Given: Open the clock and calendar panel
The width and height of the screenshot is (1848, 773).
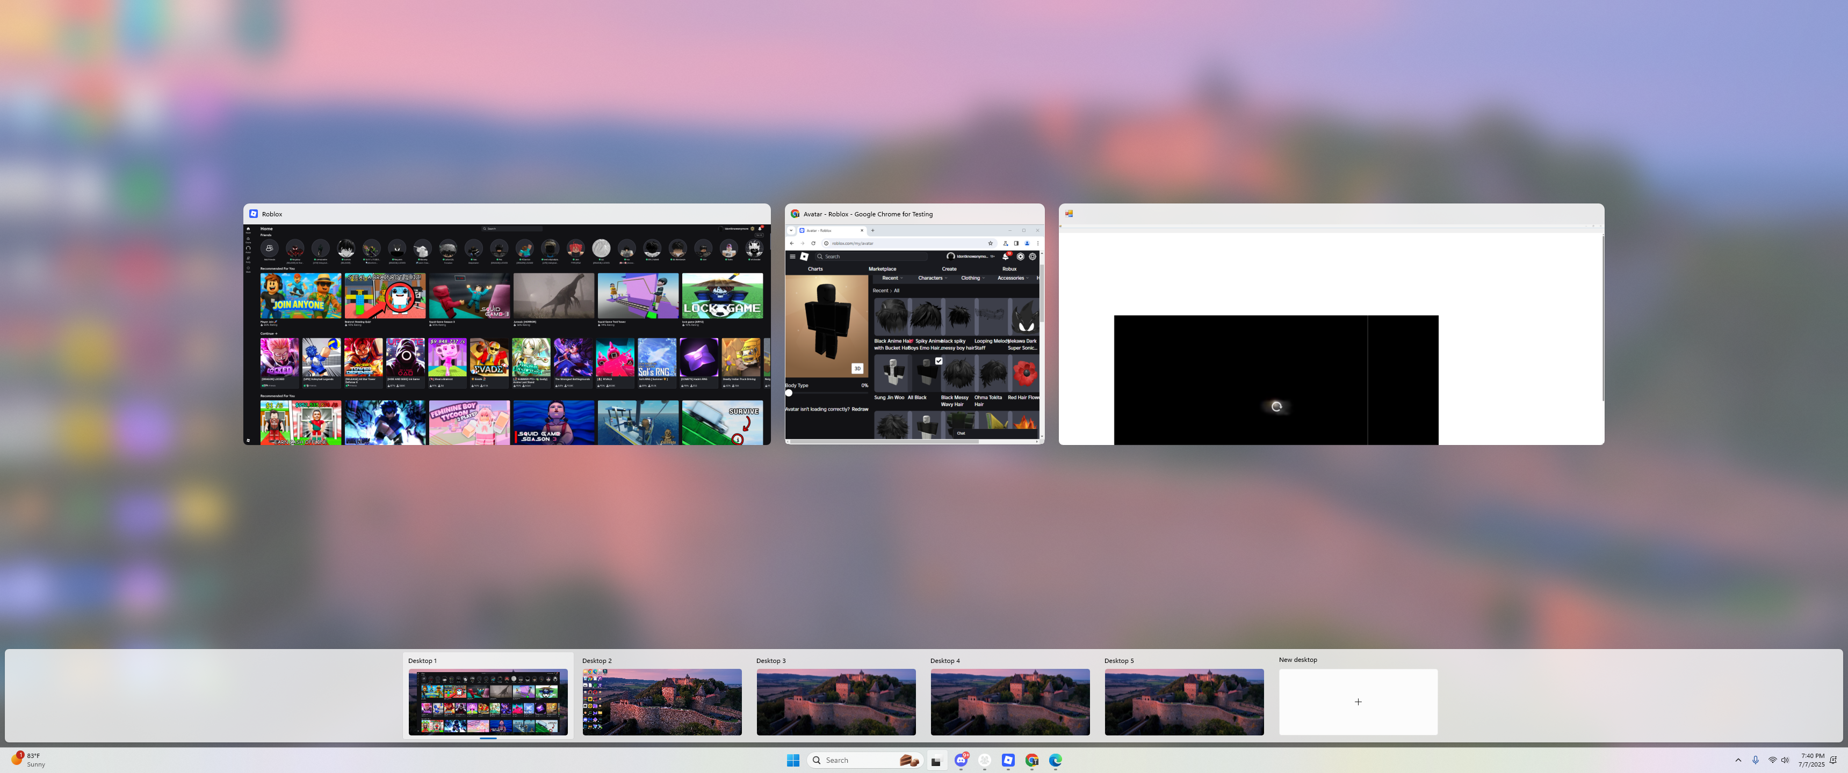Looking at the screenshot, I should pos(1811,760).
